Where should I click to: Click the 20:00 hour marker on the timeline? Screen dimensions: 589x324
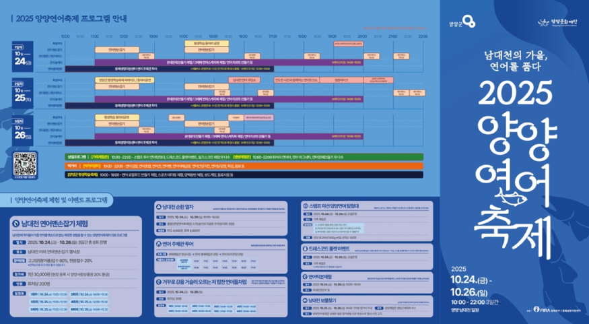(362, 36)
